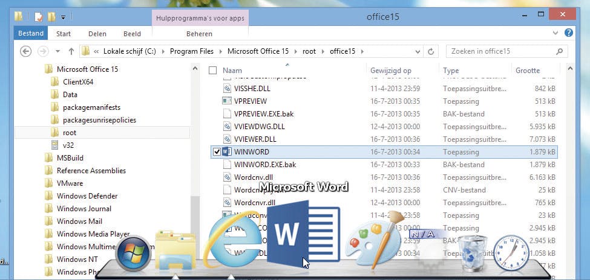
Task: Select Hulpprogramma's voor apps contextual tab
Action: [x=200, y=18]
